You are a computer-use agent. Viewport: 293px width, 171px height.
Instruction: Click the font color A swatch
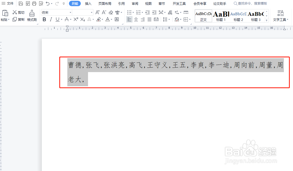pos(108,19)
